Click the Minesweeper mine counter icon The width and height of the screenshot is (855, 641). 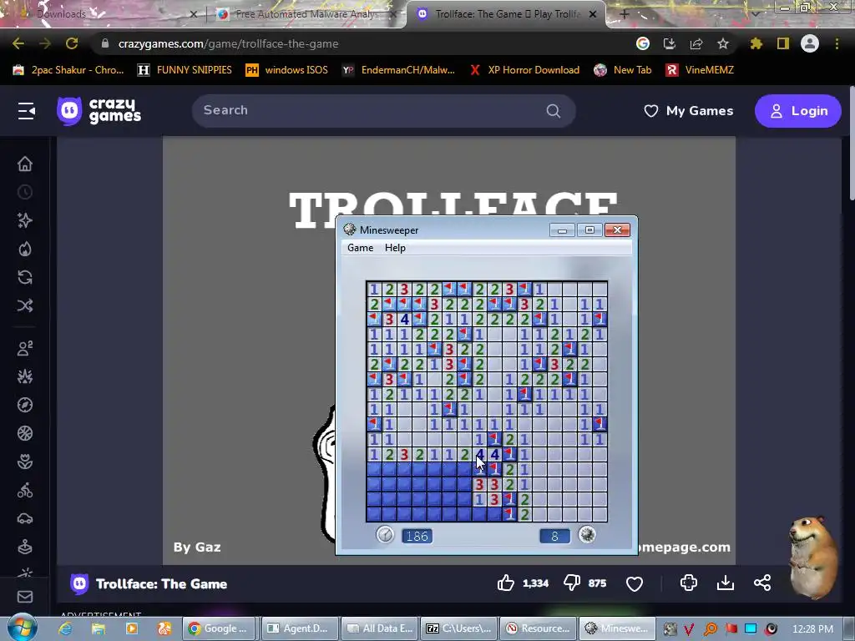click(587, 535)
